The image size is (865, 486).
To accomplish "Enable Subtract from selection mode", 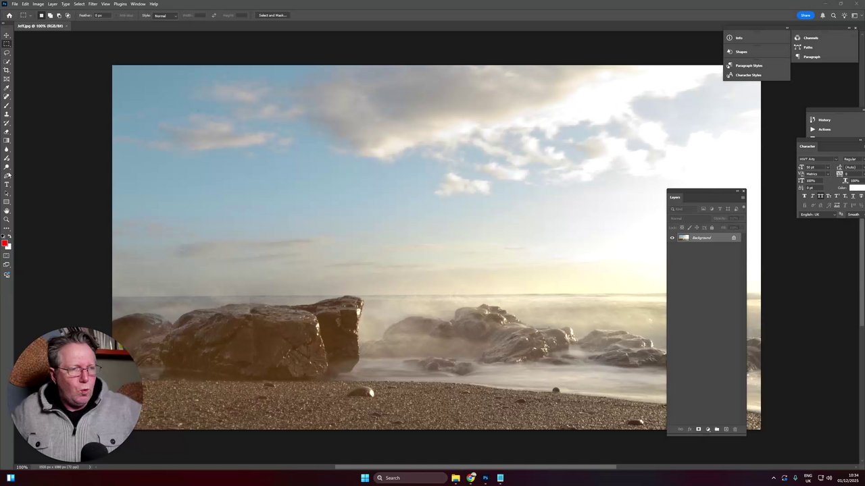I will pos(59,16).
